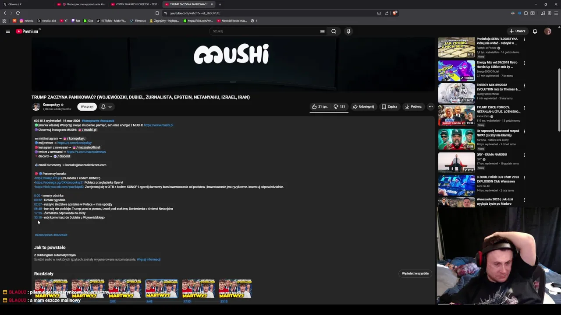Image resolution: width=561 pixels, height=315 pixels.
Task: Open Ile naprawdę kosztował rozpad NWA video
Action: coord(498,133)
